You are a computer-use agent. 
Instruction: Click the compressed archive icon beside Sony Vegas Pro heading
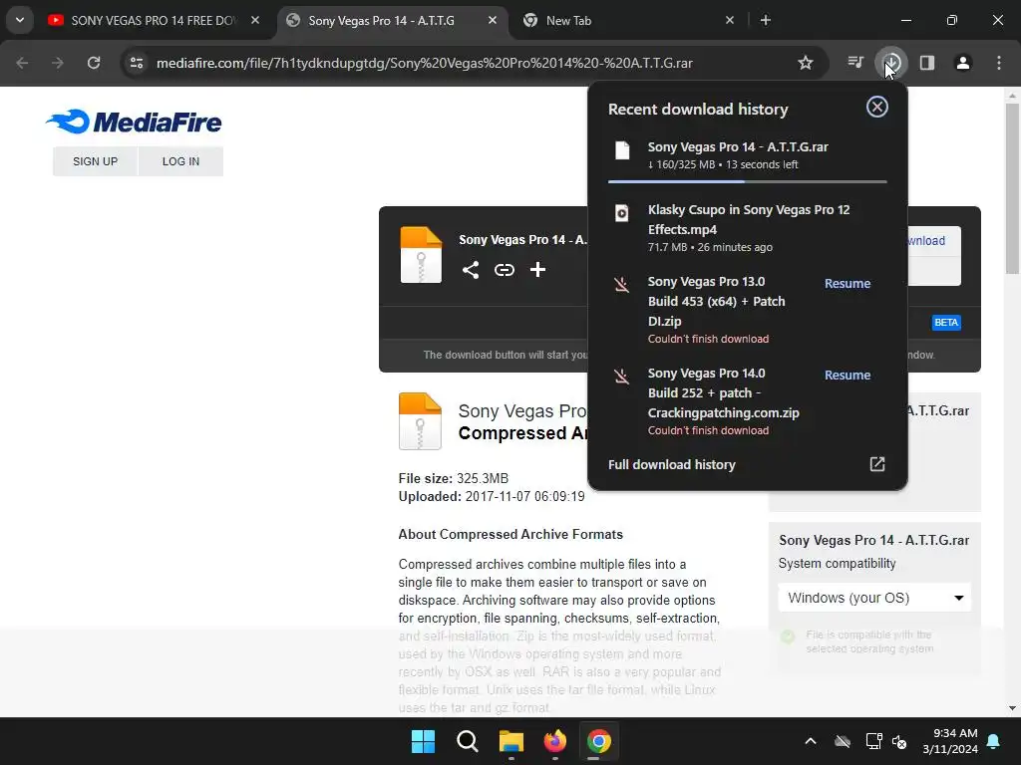[420, 421]
